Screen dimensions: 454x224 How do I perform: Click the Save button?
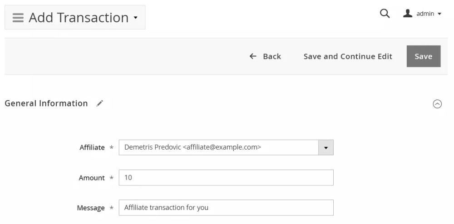click(x=423, y=56)
